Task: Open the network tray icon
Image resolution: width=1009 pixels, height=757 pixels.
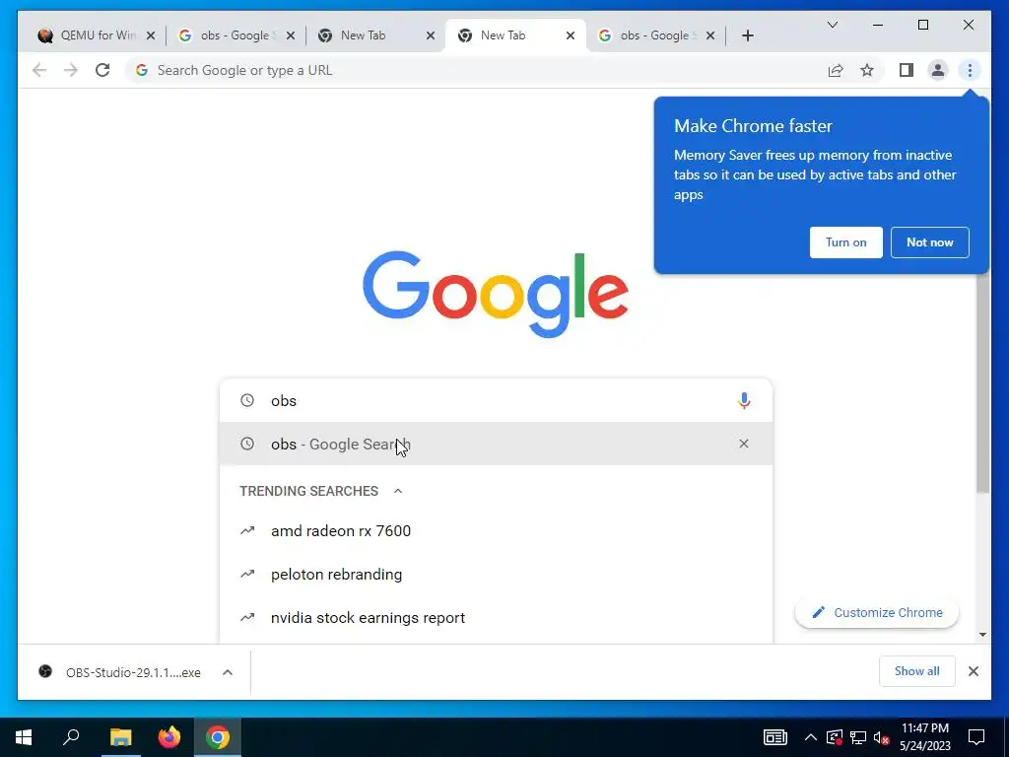Action: coord(858,737)
